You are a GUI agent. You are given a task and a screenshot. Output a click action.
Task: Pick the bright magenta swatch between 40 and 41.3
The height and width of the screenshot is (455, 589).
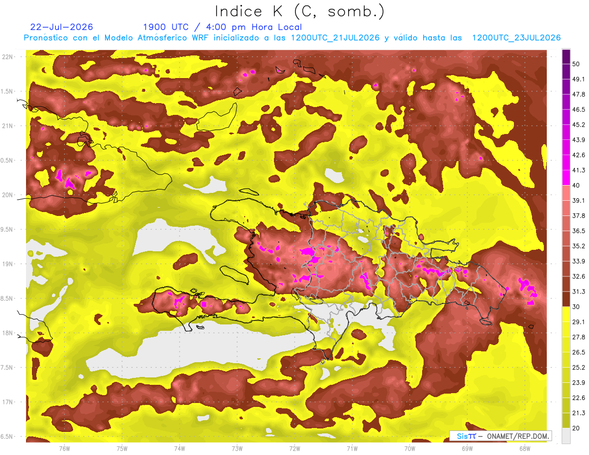click(566, 178)
